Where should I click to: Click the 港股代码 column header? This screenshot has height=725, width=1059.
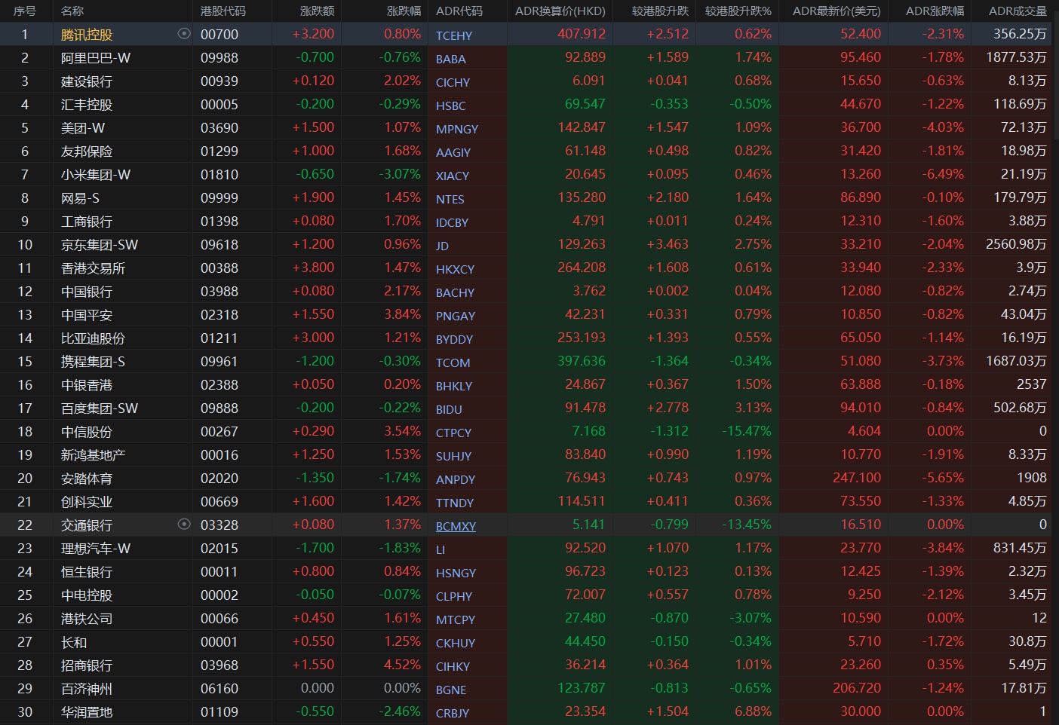(223, 11)
